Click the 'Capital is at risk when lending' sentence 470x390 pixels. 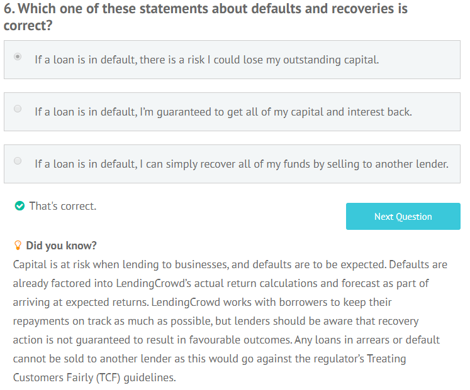point(199,264)
